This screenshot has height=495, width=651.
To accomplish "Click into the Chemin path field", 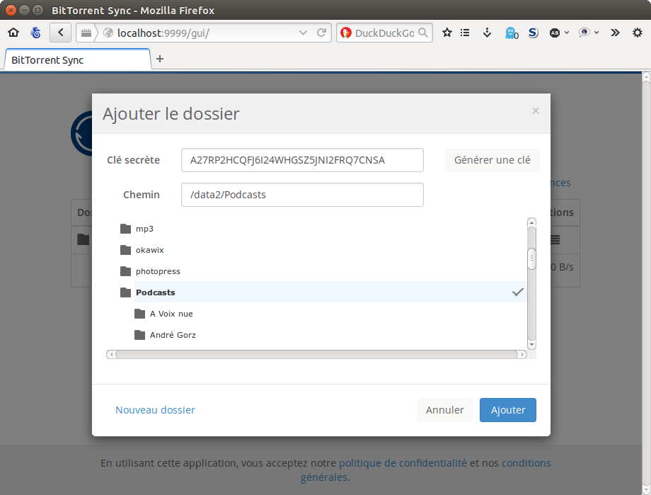I will 302,195.
